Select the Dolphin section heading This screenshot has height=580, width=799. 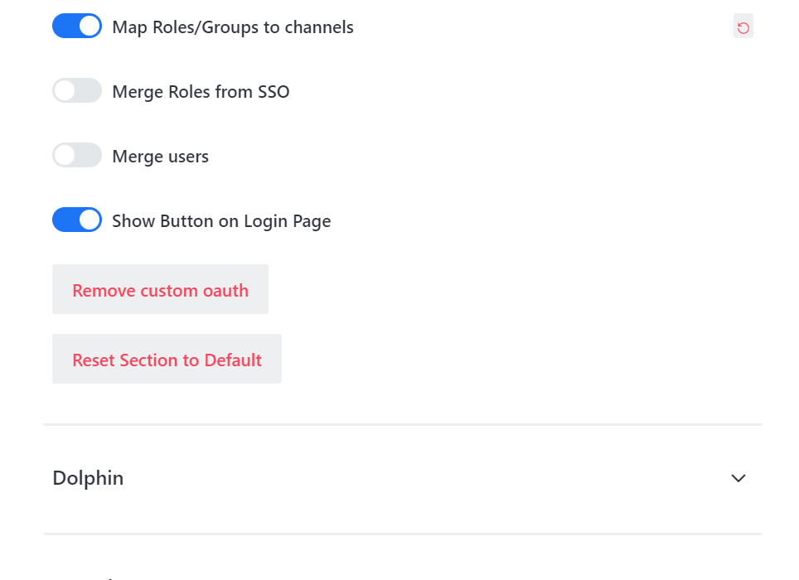tap(88, 478)
